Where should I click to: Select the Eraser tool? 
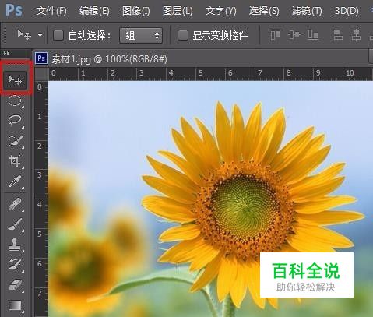(x=16, y=285)
